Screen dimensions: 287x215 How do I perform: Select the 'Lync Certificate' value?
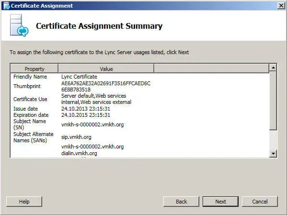click(x=79, y=77)
